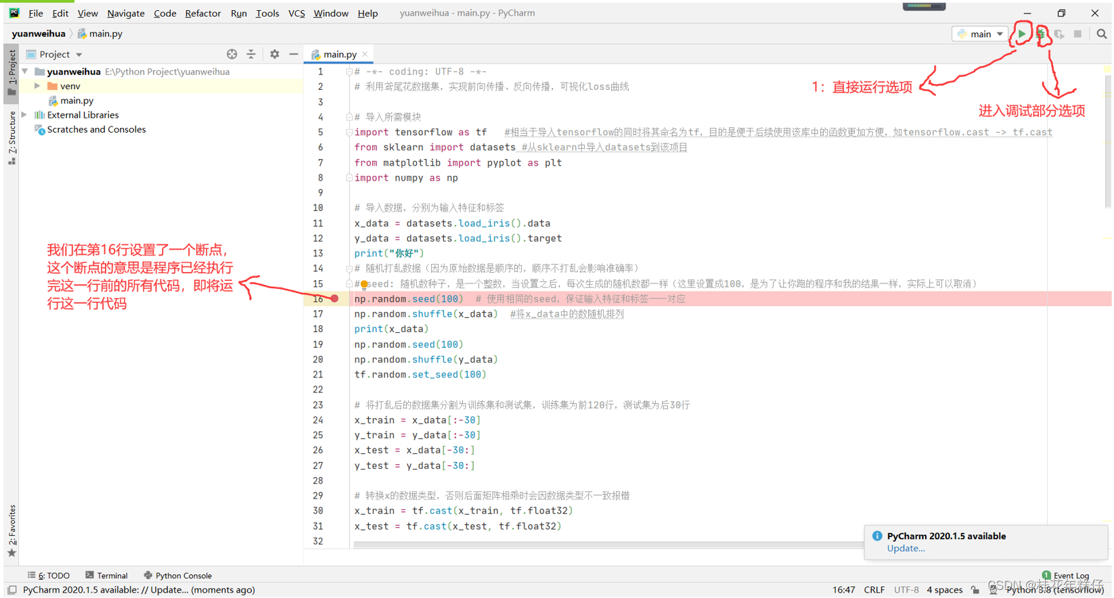This screenshot has height=598, width=1114.
Task: Close the main.py editor tab
Action: coord(365,54)
